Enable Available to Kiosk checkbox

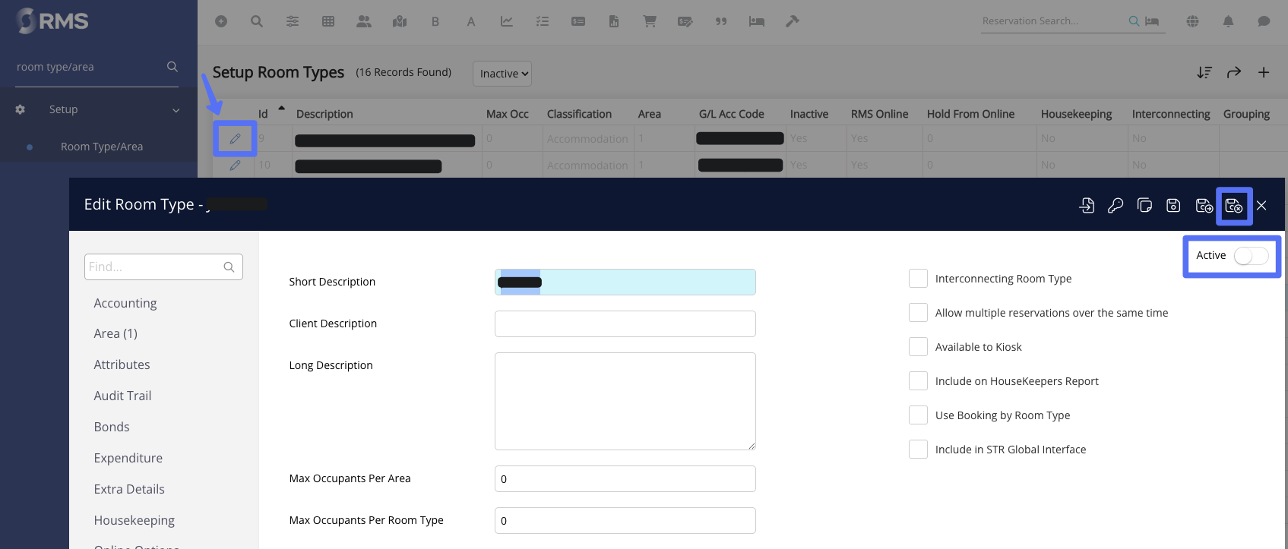click(x=918, y=347)
